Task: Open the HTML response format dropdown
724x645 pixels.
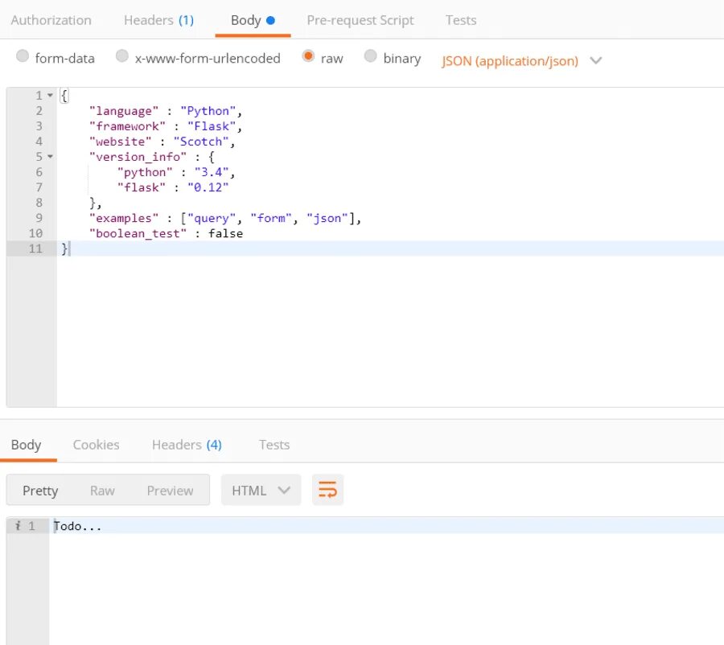Action: (x=261, y=490)
